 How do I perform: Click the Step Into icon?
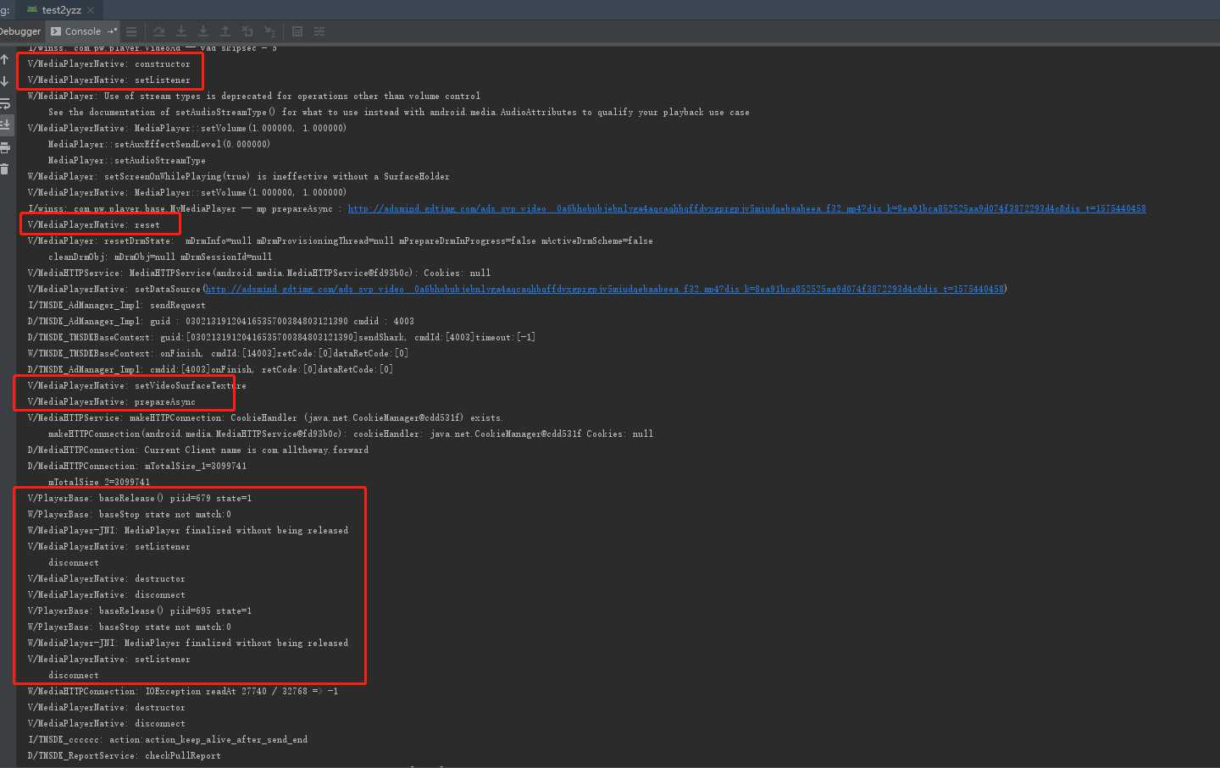point(181,31)
